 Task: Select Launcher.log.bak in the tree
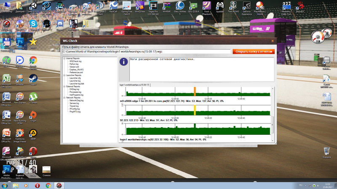coord(77,84)
